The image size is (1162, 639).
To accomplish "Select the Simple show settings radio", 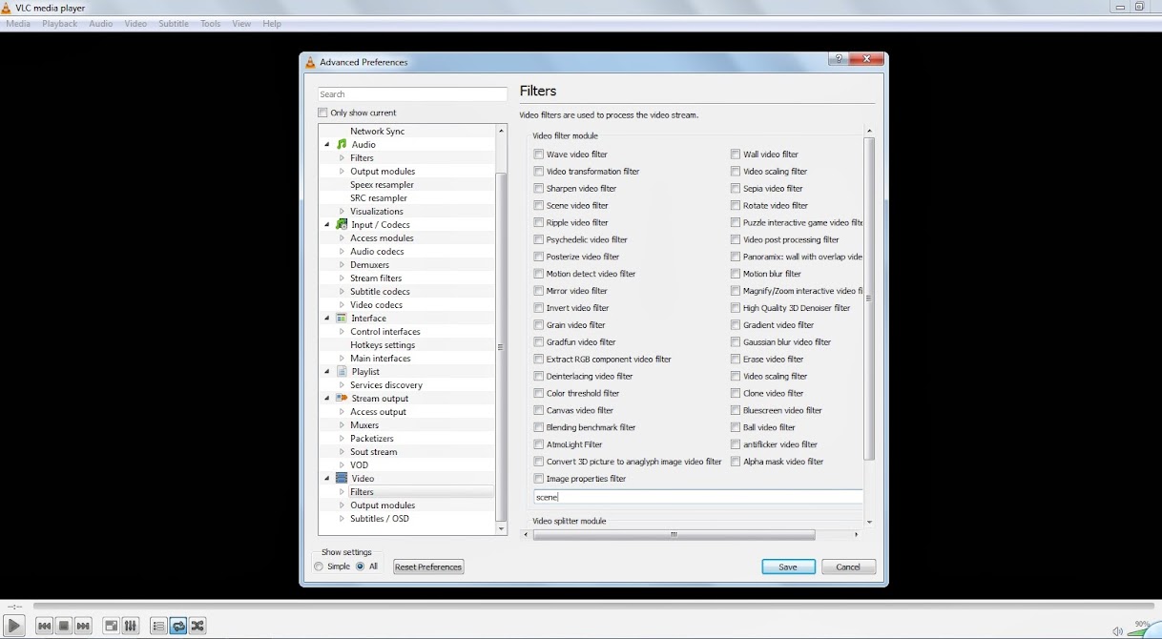I will point(319,567).
